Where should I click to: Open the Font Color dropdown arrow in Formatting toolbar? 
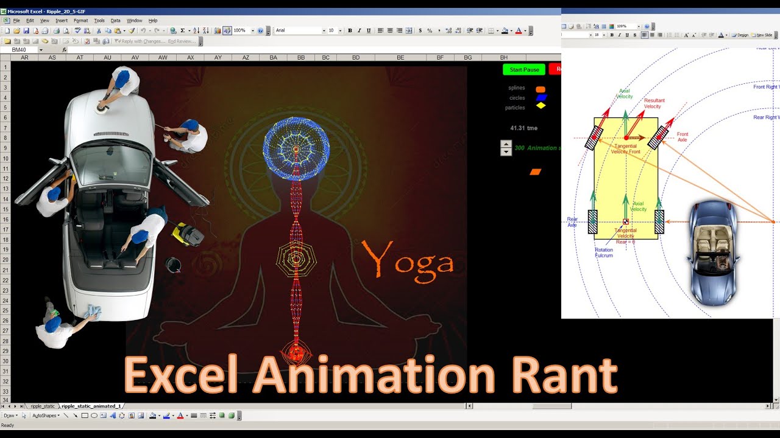[525, 30]
